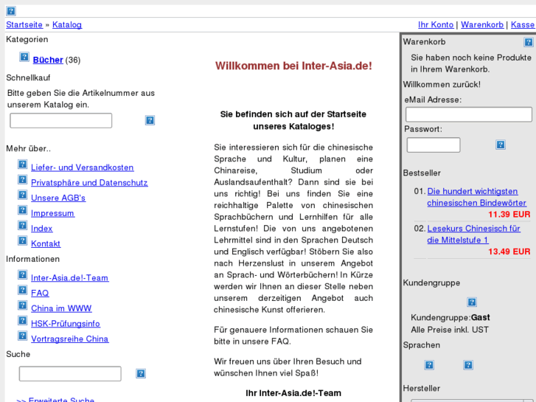Screen dimensions: 536x402
Task: Click the placeholder image icon above Startseite
Action: [11, 11]
